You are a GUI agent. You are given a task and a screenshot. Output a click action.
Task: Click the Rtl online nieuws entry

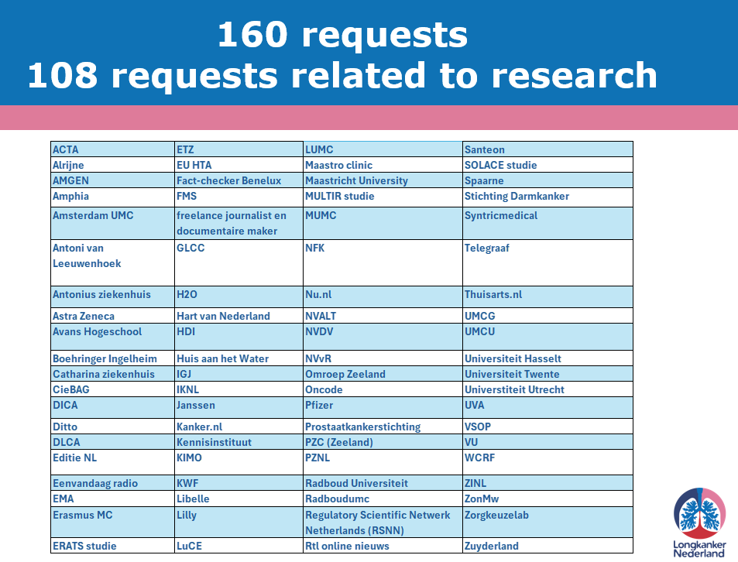point(383,546)
